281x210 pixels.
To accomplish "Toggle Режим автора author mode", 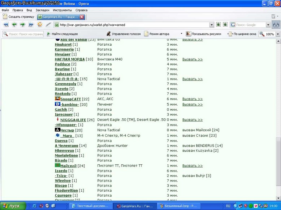I will [x=157, y=34].
